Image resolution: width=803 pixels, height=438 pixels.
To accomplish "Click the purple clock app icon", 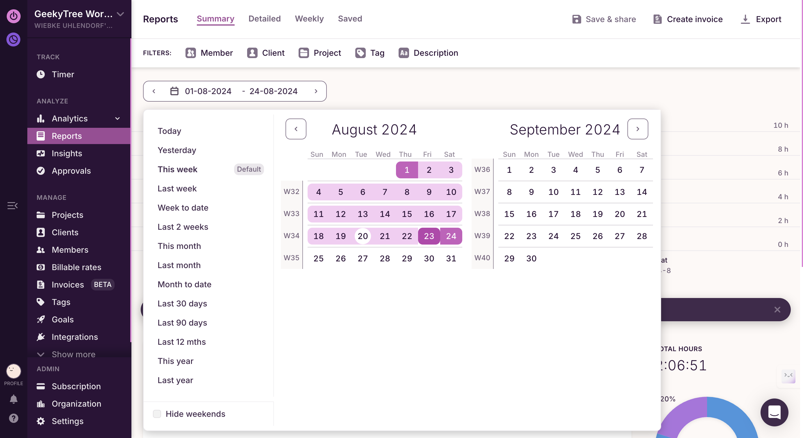I will 13,40.
